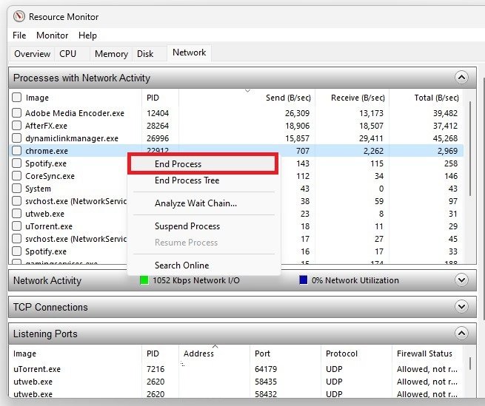Viewport: 485px width, 406px height.
Task: Sort listening ports by Firewall Status header
Action: tap(427, 353)
